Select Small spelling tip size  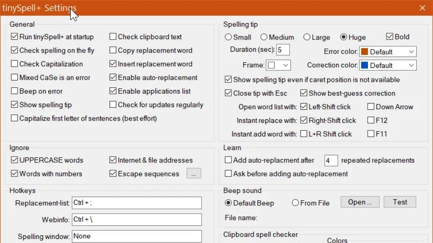228,37
